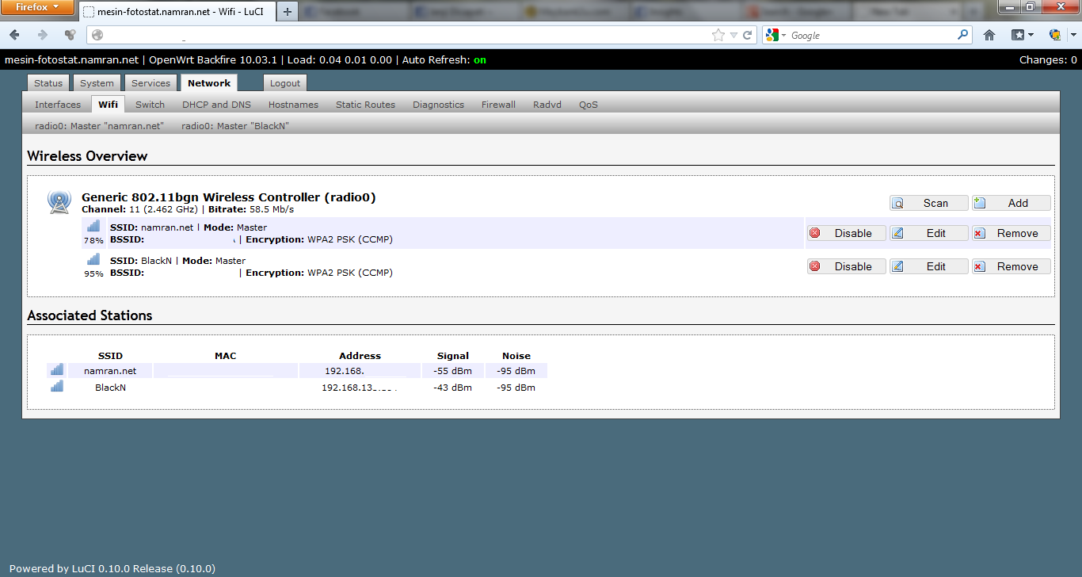Viewport: 1082px width, 577px height.
Task: Bookmark this page with the star icon
Action: pyautogui.click(x=718, y=35)
